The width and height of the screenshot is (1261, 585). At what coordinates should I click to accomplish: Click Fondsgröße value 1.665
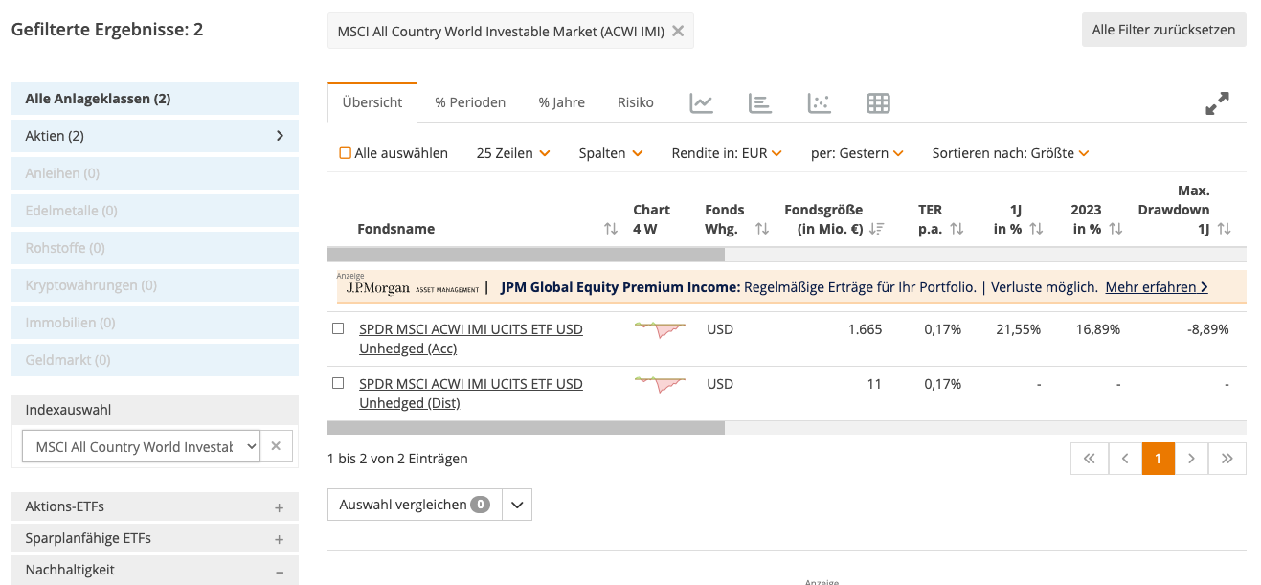(865, 329)
